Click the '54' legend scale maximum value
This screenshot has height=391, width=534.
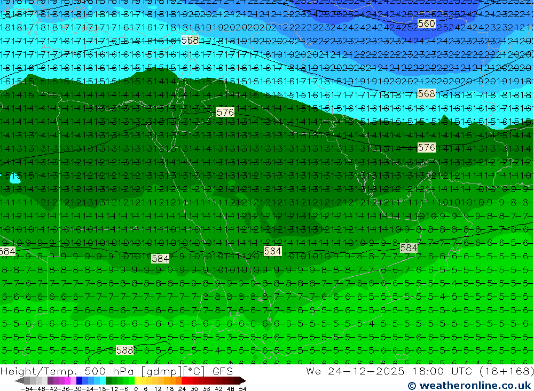[x=242, y=389]
